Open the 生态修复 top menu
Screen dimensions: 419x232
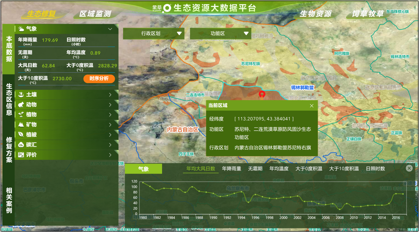tap(41, 14)
